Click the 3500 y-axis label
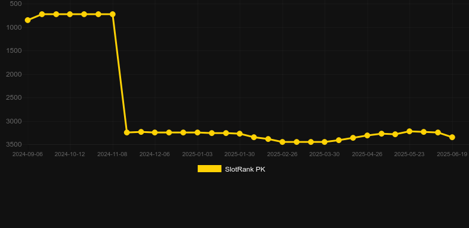The image size is (469, 228). tap(14, 144)
